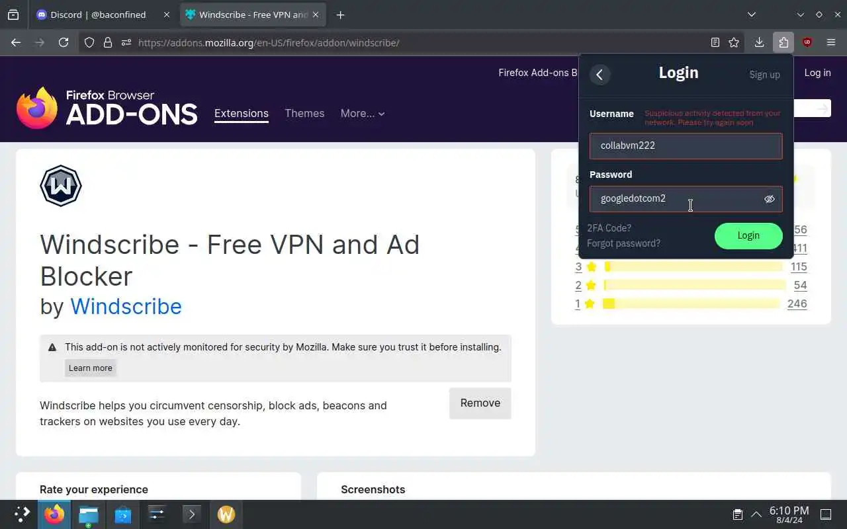This screenshot has width=847, height=529.
Task: Open the 54 two-star reviews count
Action: point(800,285)
